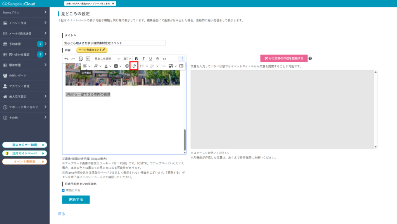Click the insert link icon in editor toolbar
Viewport: 397px width, 224px height.
pos(134,66)
